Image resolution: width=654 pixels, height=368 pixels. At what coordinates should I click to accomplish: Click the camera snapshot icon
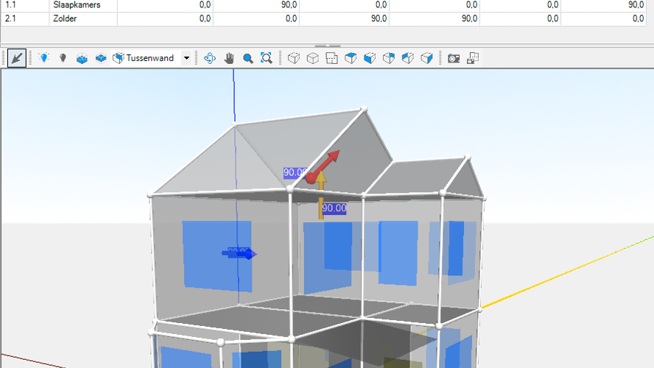454,58
